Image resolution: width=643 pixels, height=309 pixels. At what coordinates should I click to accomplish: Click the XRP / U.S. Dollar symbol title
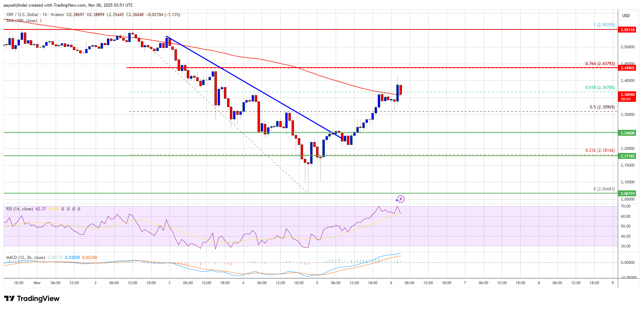click(22, 15)
